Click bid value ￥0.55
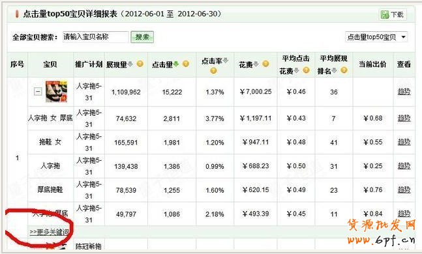 pos(372,142)
